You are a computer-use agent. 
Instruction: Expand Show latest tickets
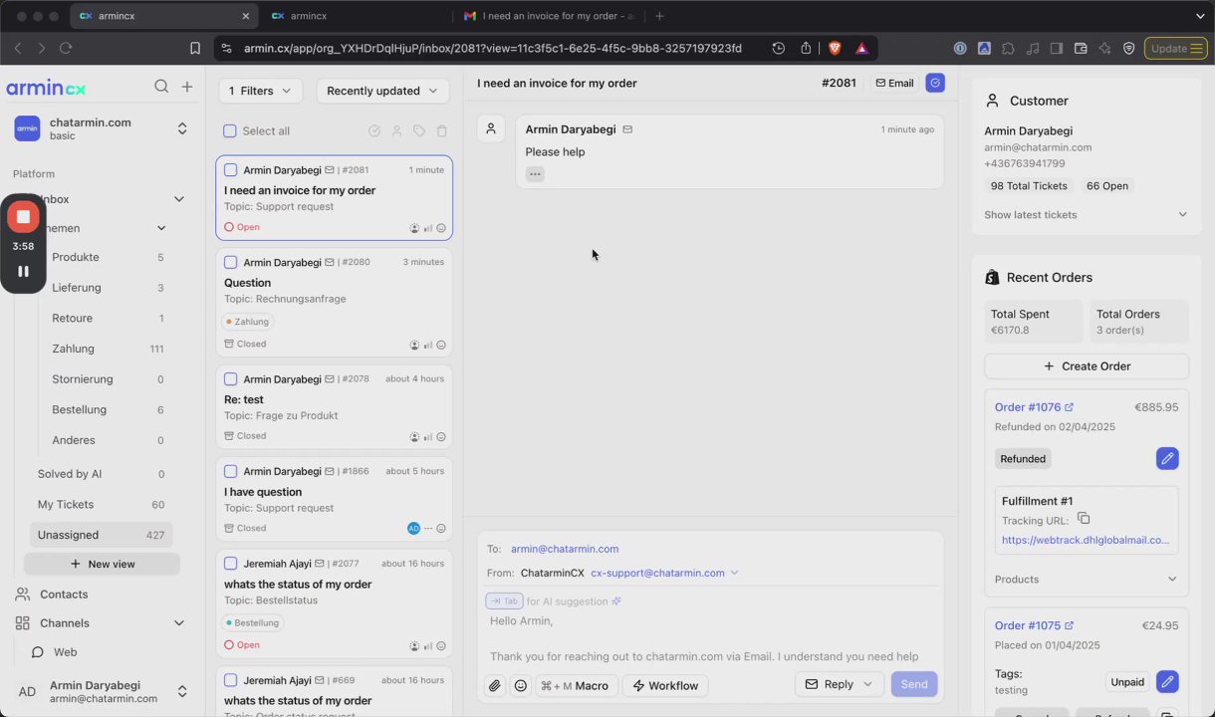click(1086, 214)
